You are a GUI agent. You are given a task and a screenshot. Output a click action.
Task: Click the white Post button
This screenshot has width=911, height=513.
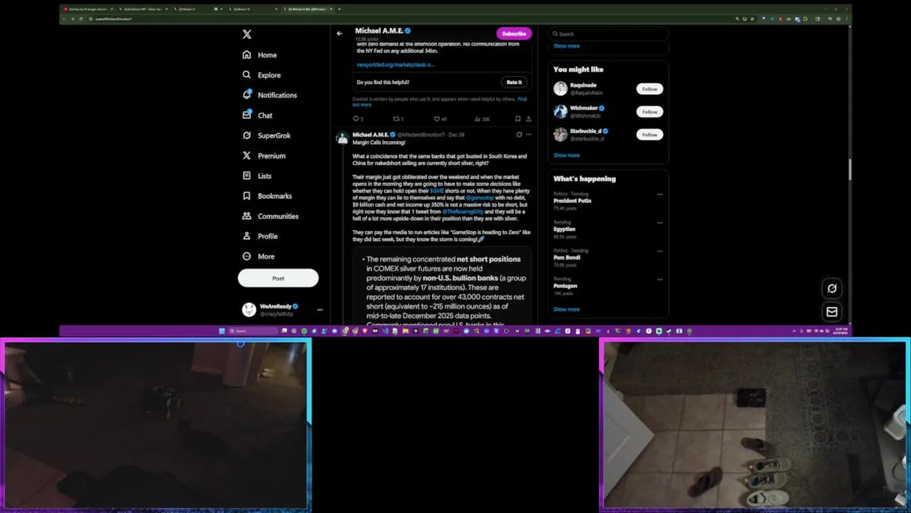(x=278, y=279)
